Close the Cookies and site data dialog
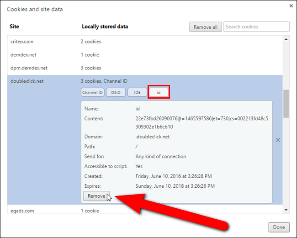297x238 pixels. coord(291,6)
